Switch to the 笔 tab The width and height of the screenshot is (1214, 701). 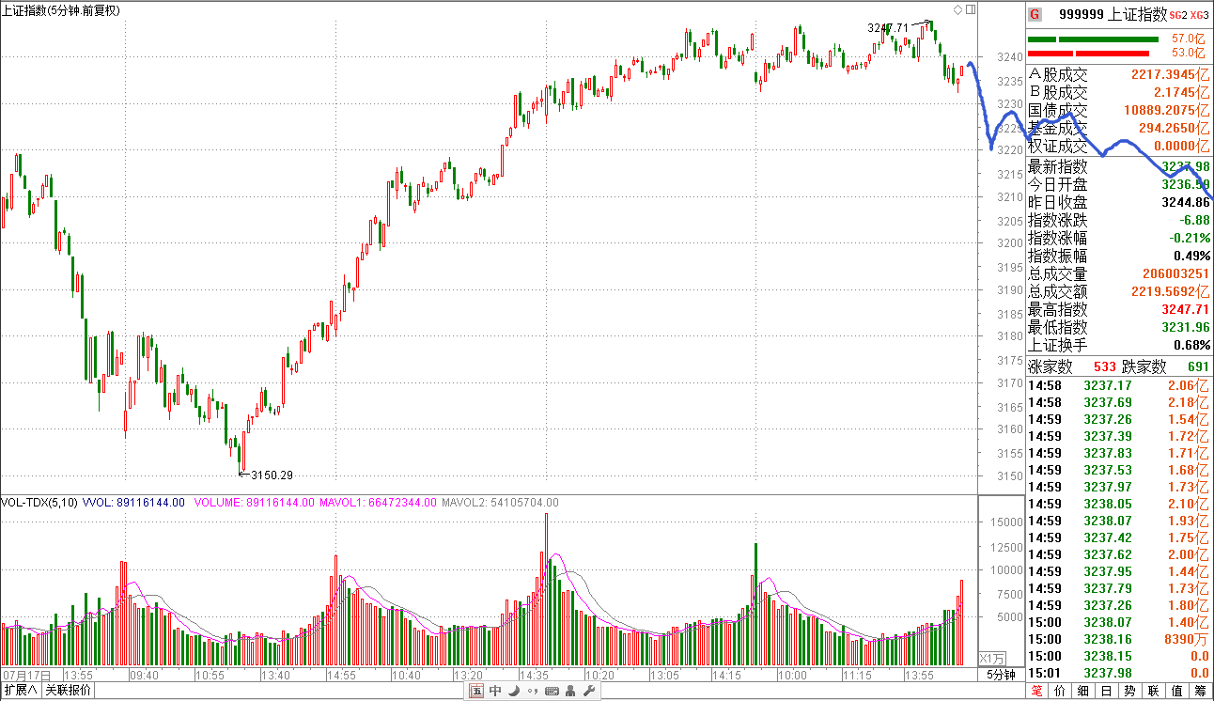pyautogui.click(x=1036, y=691)
